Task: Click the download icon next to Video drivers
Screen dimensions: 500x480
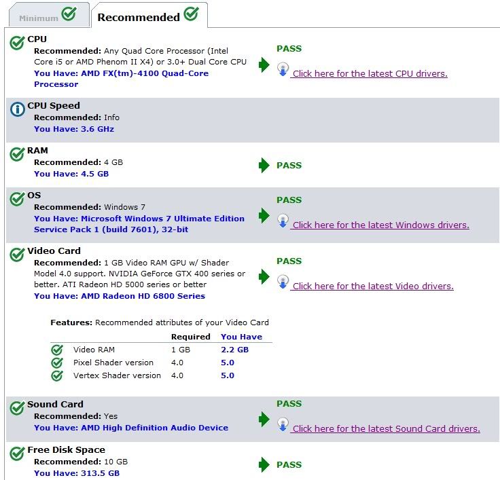Action: (x=283, y=282)
